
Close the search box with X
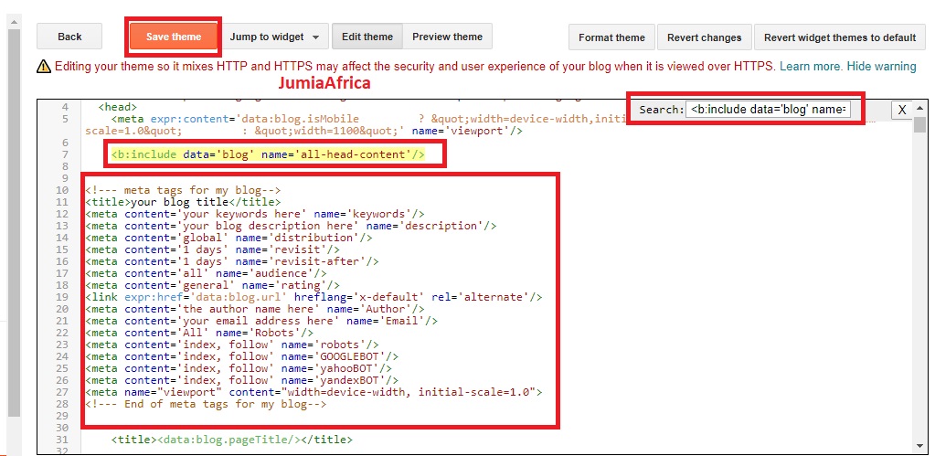pos(901,109)
